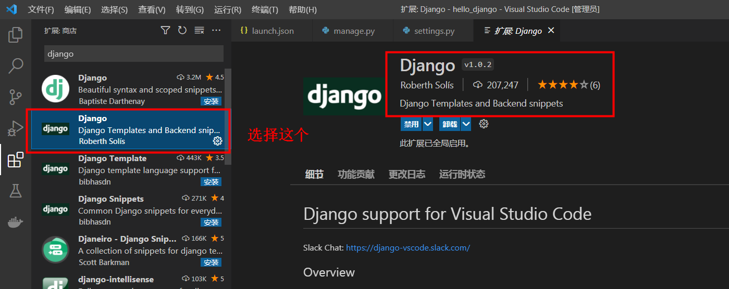The image size is (729, 289).
Task: Switch to settings.py tab
Action: (x=433, y=31)
